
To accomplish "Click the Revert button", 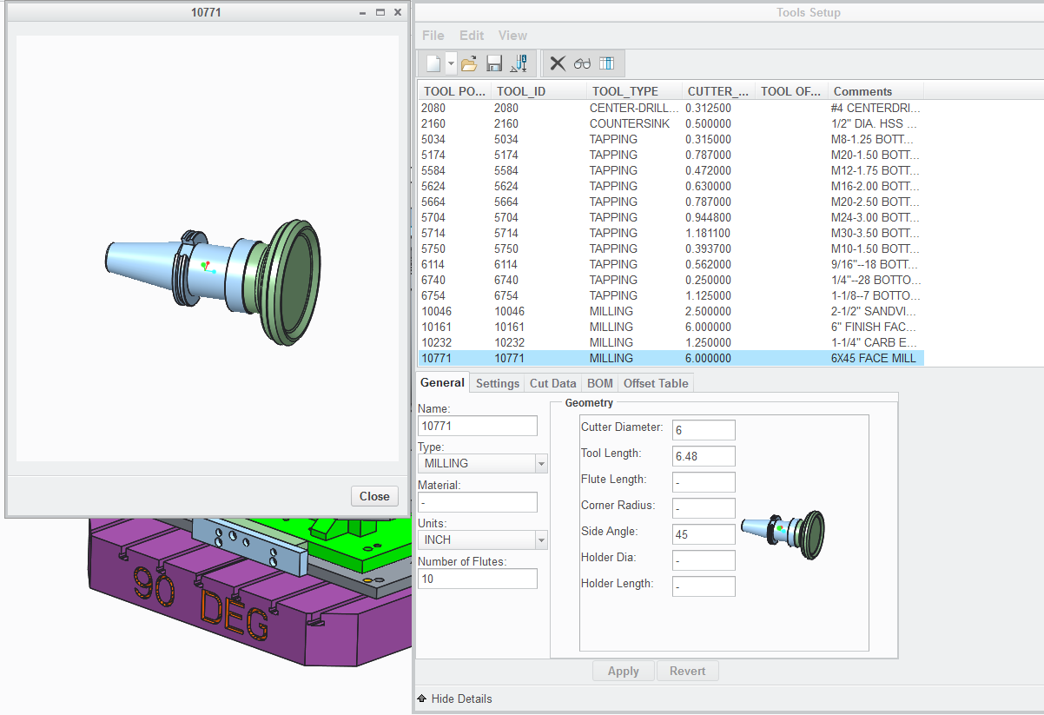I will 688,671.
